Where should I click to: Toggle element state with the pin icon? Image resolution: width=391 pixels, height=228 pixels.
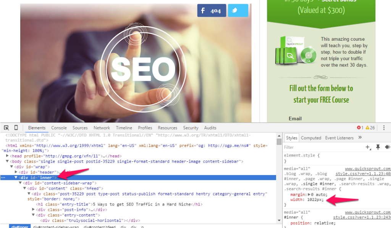[x=377, y=147]
